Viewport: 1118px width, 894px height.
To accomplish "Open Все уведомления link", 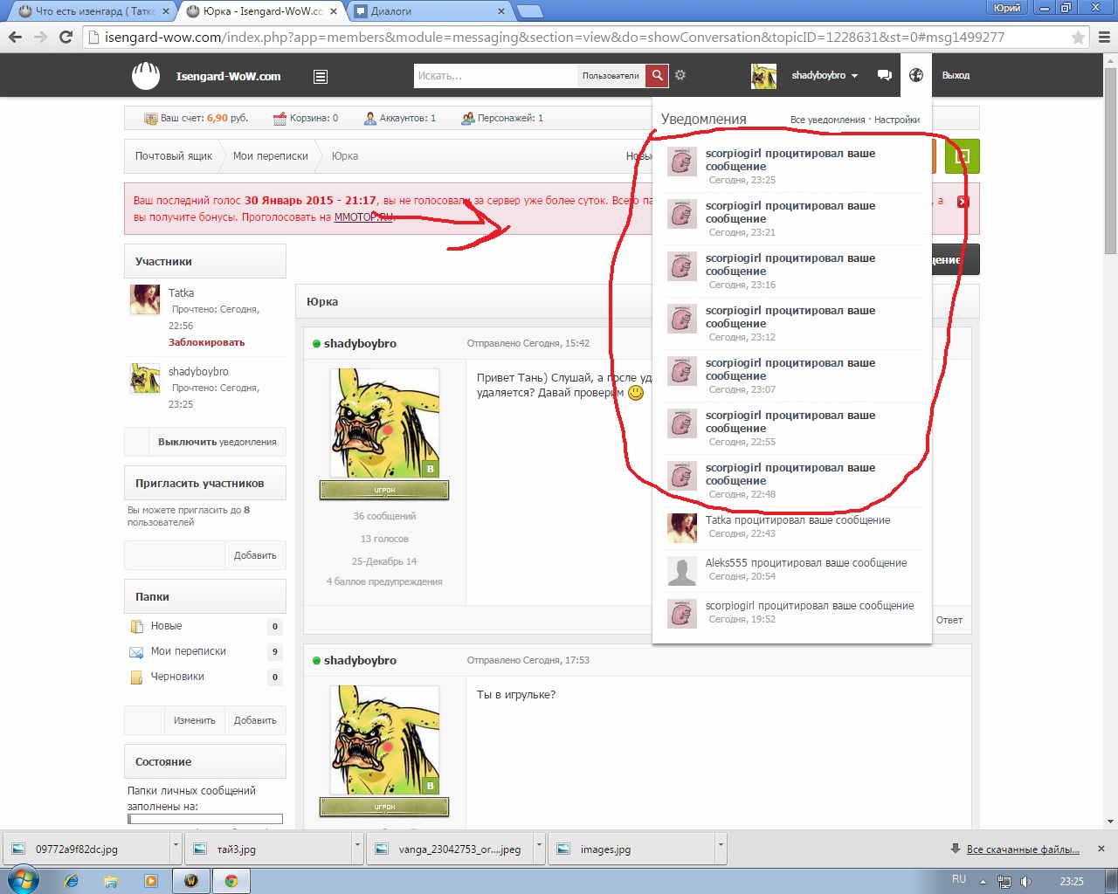I will (827, 120).
